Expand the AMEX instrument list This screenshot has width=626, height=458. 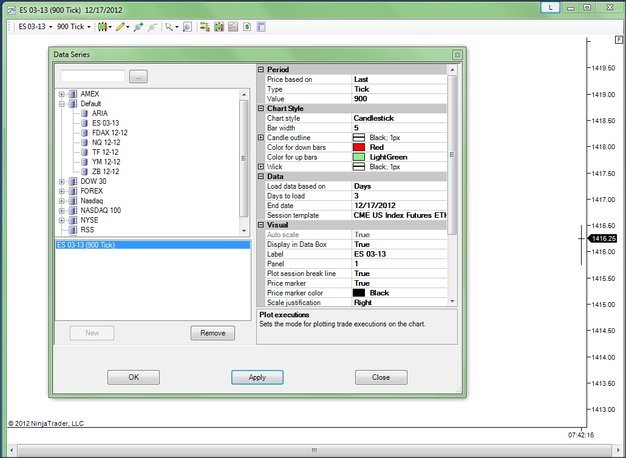(x=61, y=94)
